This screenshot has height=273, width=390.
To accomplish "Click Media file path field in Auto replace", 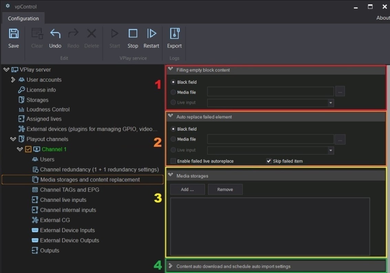I will point(270,139).
